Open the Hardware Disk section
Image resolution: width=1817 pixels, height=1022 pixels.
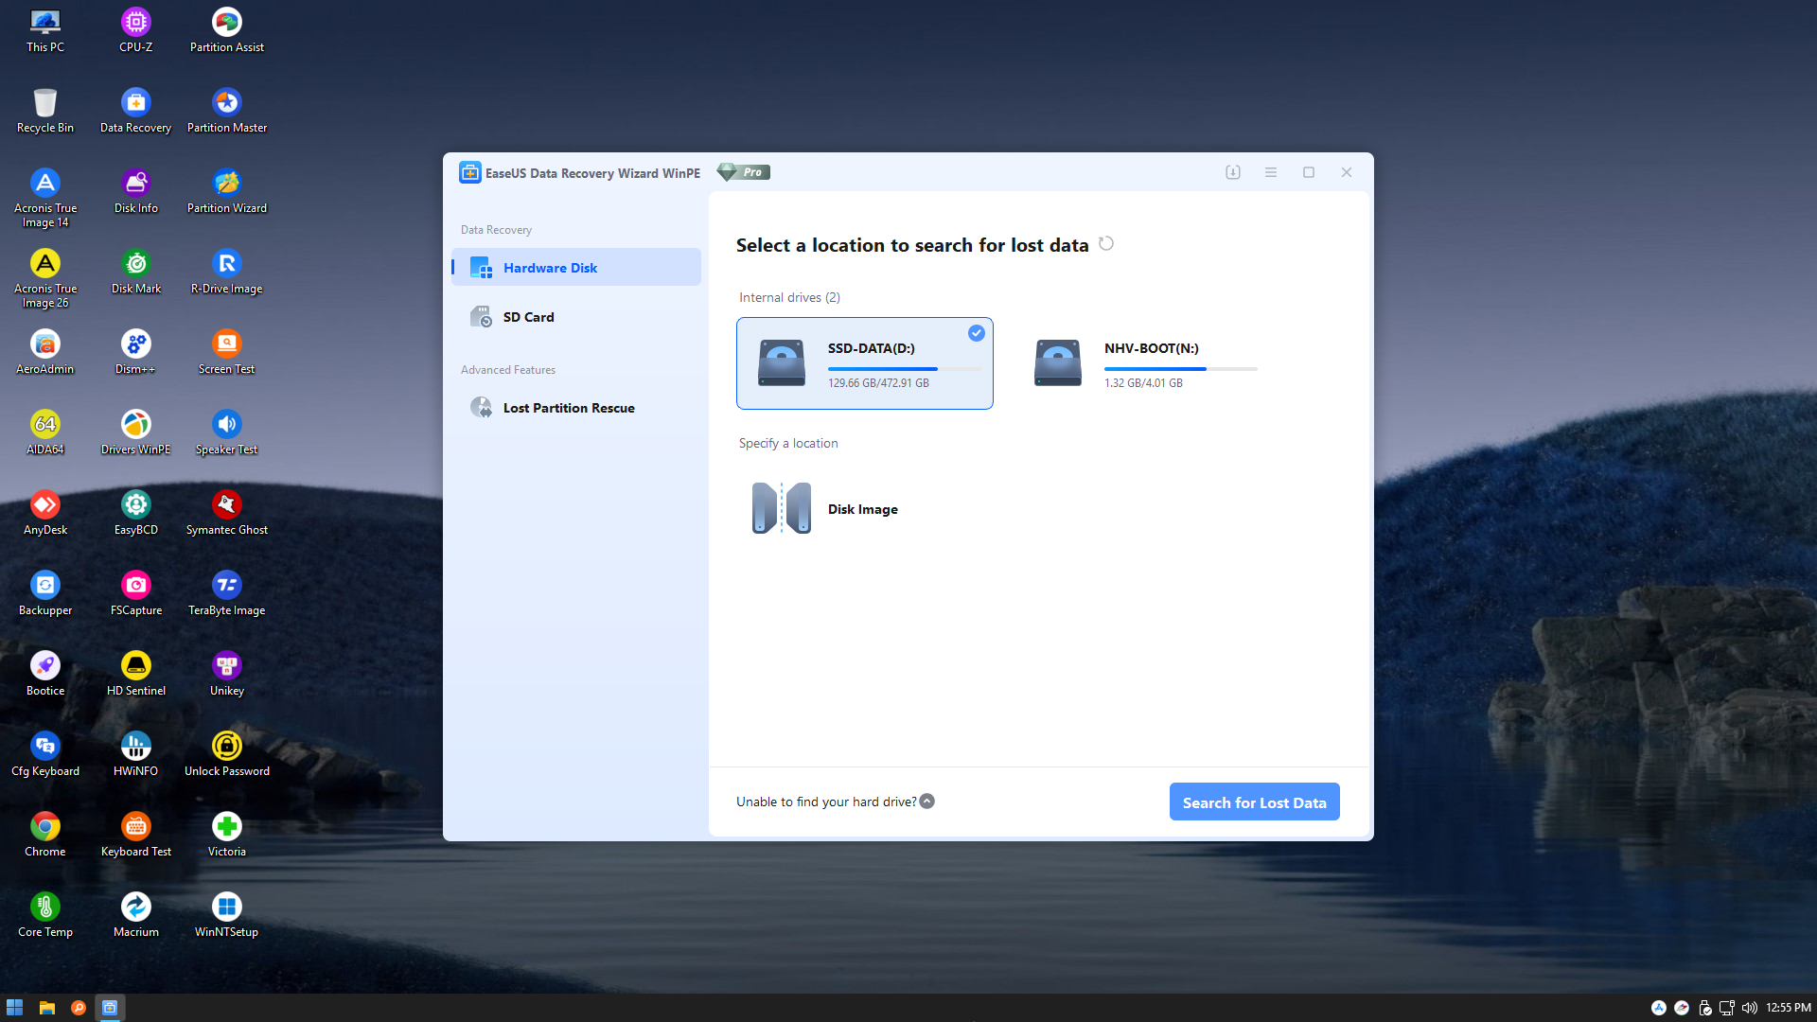tap(576, 268)
